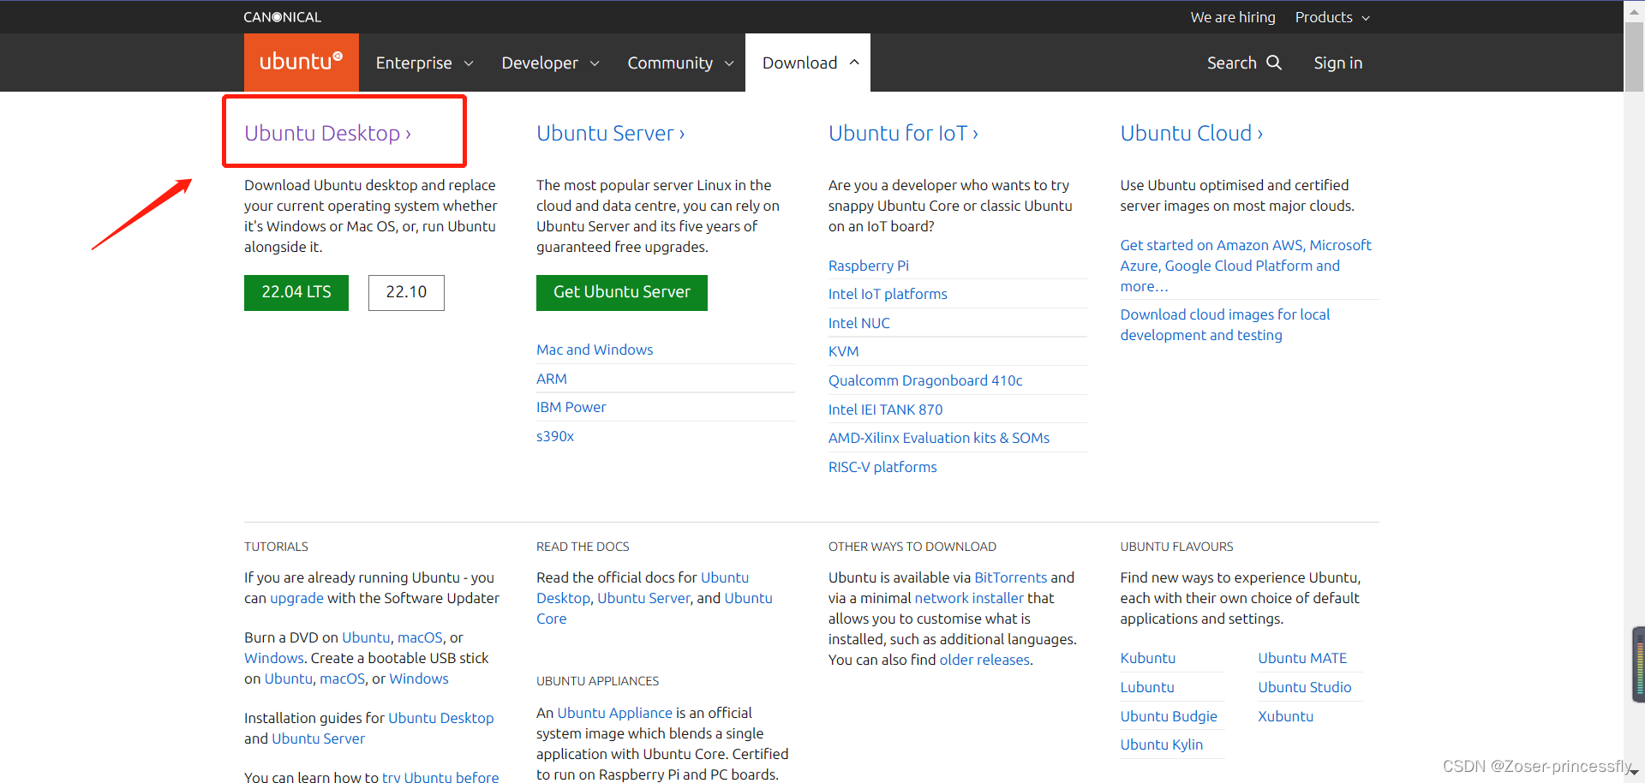Screen dimensions: 1645x783
Task: Open the Intel IEI TANK 870 link
Action: (x=885, y=409)
